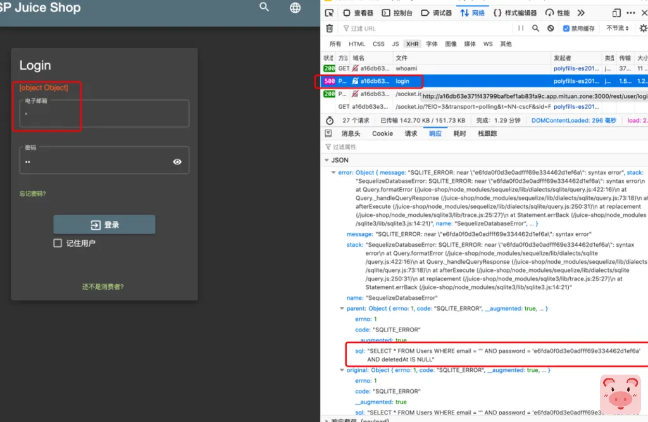The image size is (648, 422).
Task: Open DevTools three-dot options menu
Action: [x=631, y=13]
